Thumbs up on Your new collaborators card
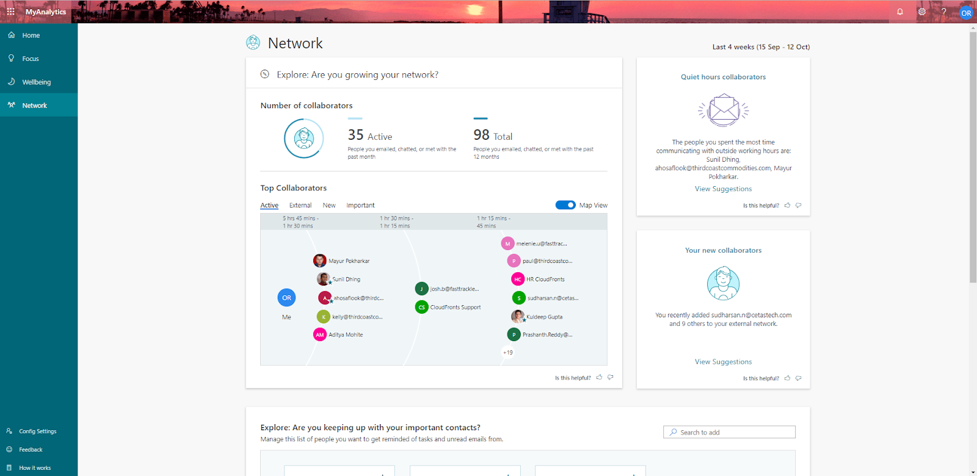The height and width of the screenshot is (476, 977). [787, 378]
